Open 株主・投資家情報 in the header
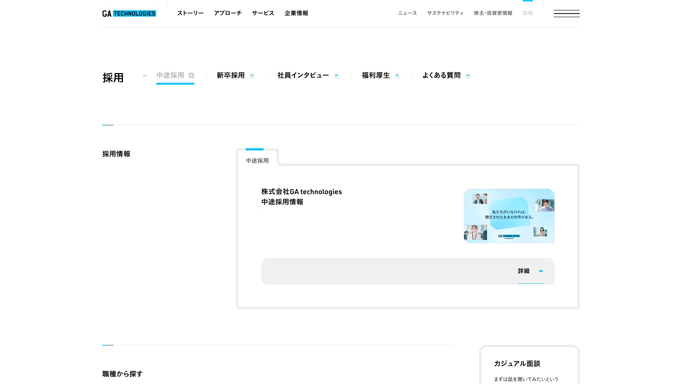The image size is (682, 384). point(493,13)
